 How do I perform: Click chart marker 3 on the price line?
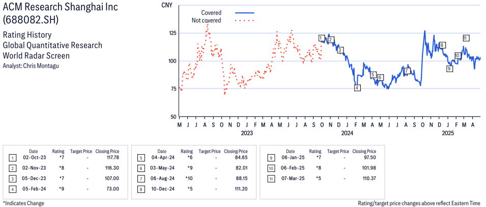click(x=340, y=50)
